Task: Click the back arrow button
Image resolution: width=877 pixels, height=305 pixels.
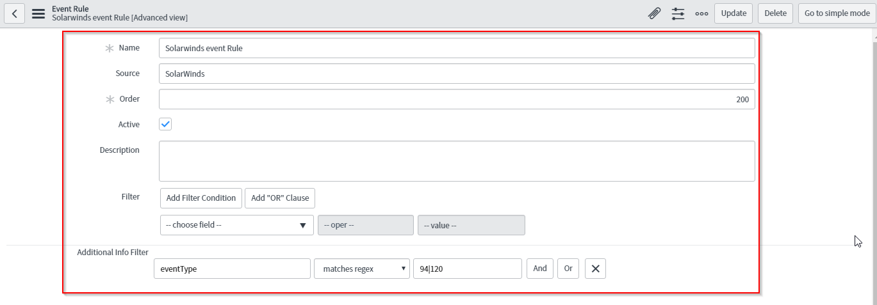Action: click(x=14, y=13)
